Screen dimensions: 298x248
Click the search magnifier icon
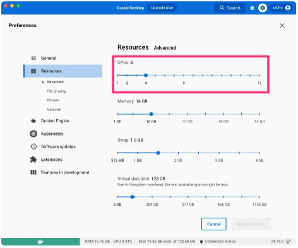pyautogui.click(x=222, y=8)
